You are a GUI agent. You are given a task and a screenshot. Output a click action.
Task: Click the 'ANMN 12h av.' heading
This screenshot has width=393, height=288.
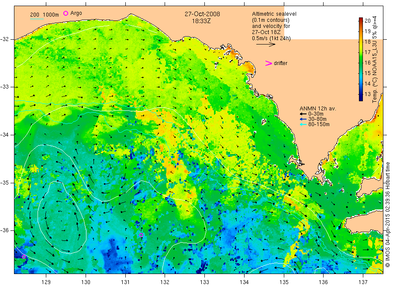pos(318,109)
